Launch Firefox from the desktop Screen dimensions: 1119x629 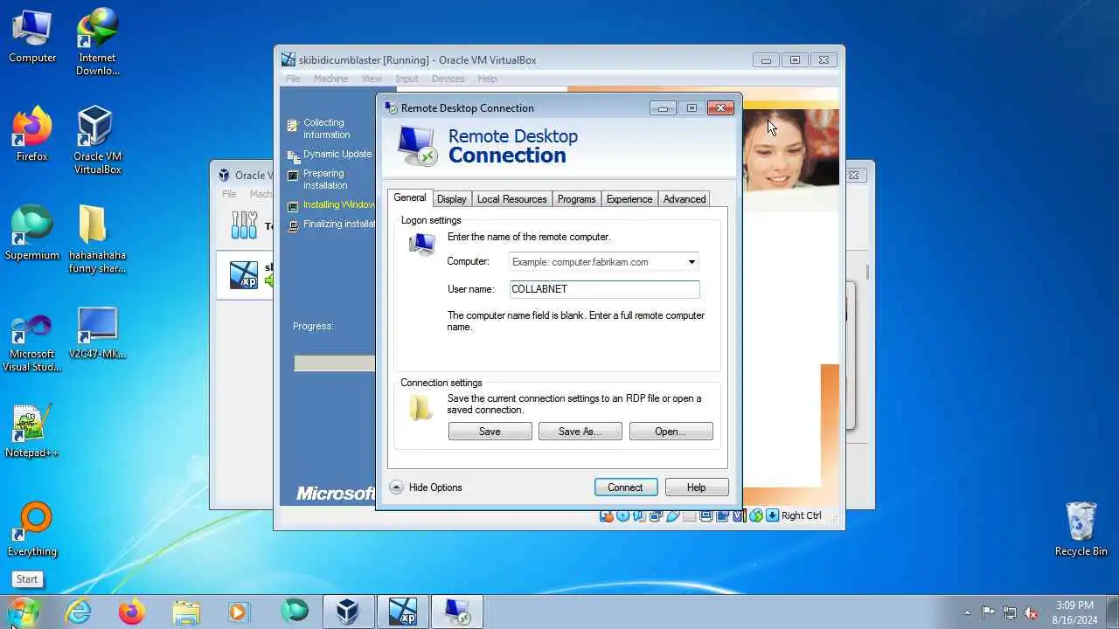pyautogui.click(x=32, y=134)
